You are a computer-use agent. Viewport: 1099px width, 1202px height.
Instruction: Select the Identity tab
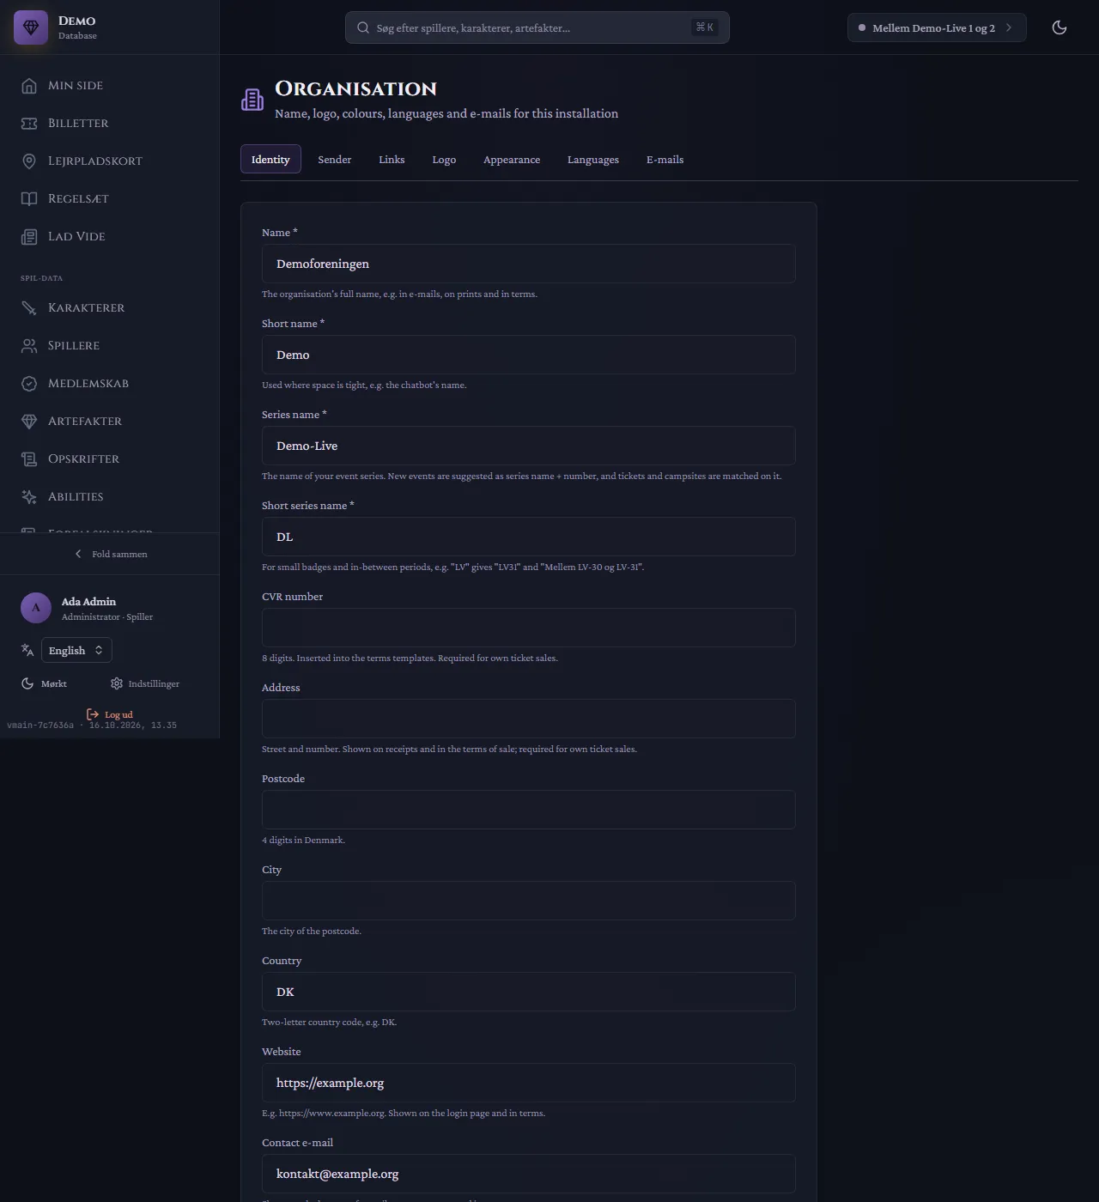coord(270,160)
